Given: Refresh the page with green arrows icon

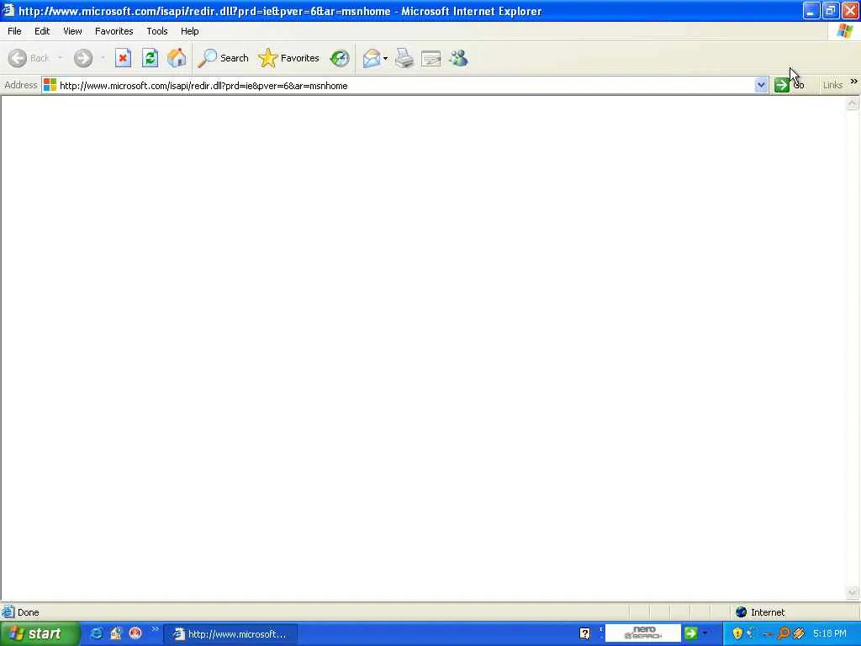Looking at the screenshot, I should pos(150,58).
